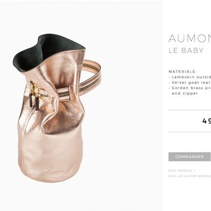Select the rose gold bag product image
This screenshot has height=211, width=211.
click(x=57, y=108)
